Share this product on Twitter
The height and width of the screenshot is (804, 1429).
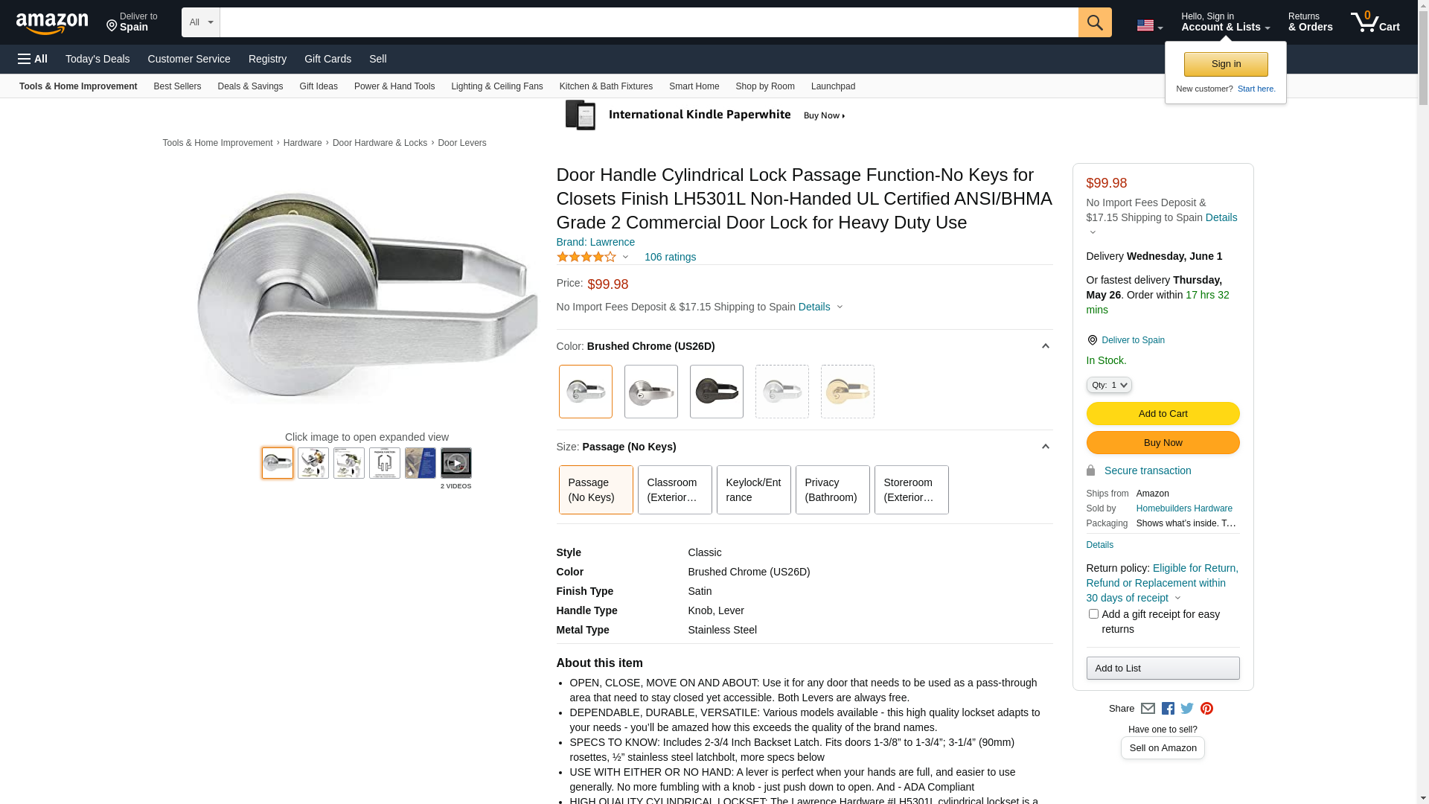[1187, 709]
